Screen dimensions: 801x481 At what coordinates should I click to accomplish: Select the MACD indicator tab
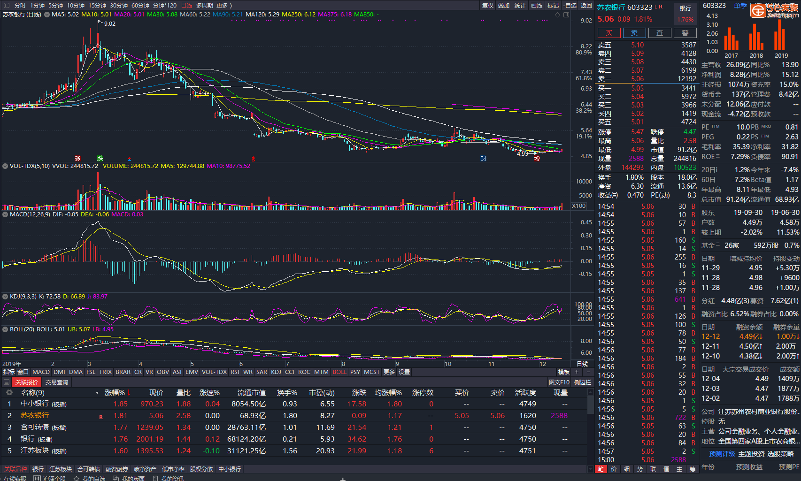(41, 372)
